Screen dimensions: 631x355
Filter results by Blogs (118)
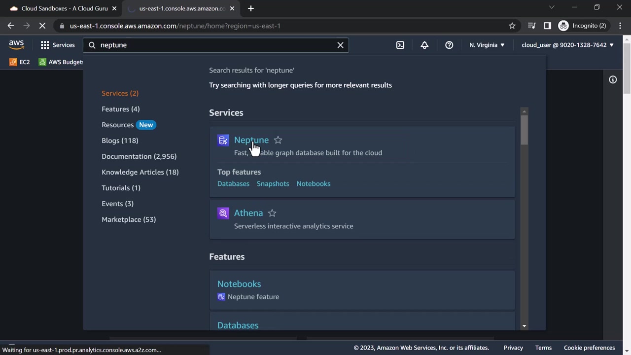coord(120,141)
